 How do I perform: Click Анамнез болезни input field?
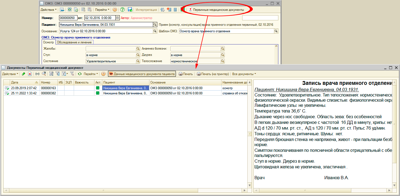pos(195,49)
